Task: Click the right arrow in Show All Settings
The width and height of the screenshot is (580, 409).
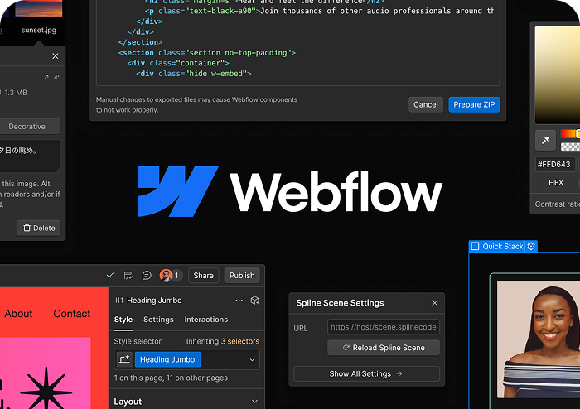Action: 399,373
